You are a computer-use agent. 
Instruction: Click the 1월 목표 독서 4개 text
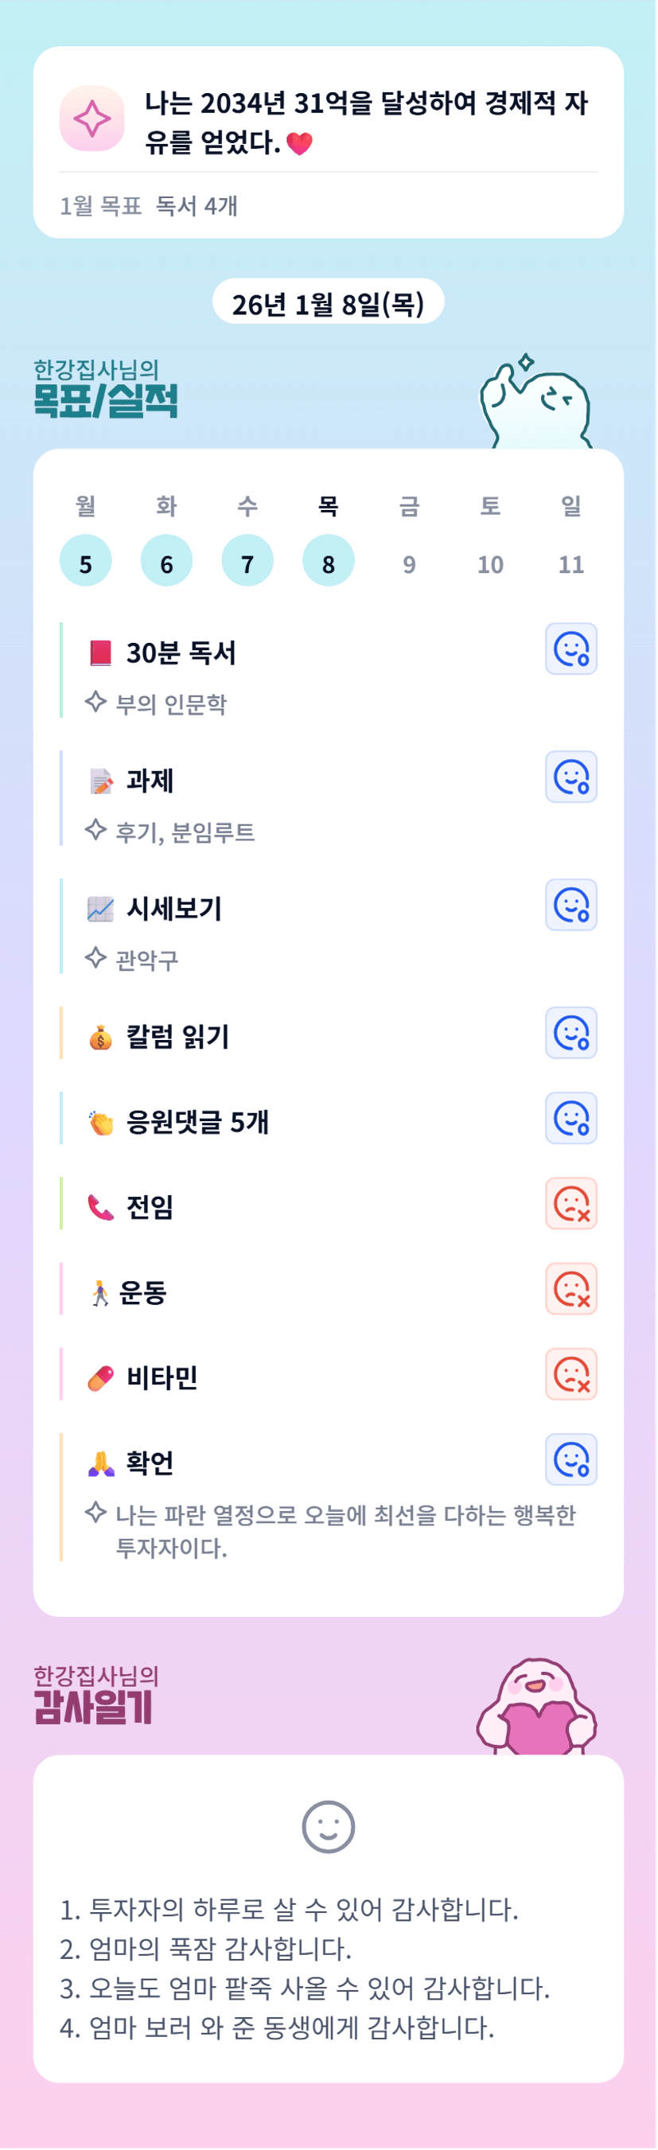pyautogui.click(x=149, y=206)
